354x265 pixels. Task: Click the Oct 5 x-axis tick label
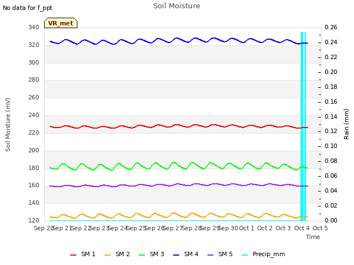(x=320, y=228)
